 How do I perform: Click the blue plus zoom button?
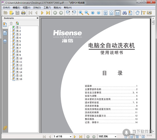pyautogui.click(x=93, y=13)
